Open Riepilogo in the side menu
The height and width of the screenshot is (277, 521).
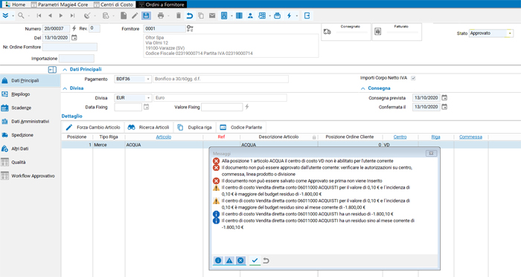pyautogui.click(x=21, y=94)
